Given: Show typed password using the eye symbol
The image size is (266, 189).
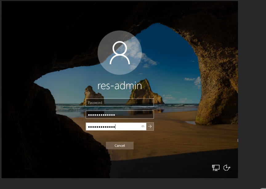Looking at the screenshot, I should (x=143, y=127).
